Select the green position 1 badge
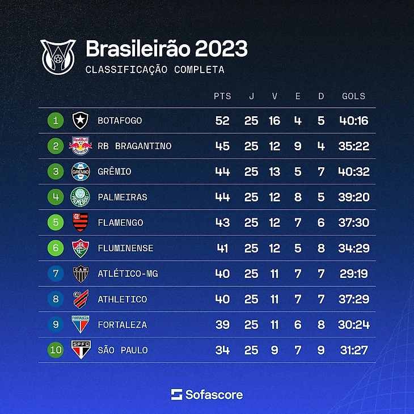Image resolution: width=414 pixels, height=414 pixels. point(56,120)
